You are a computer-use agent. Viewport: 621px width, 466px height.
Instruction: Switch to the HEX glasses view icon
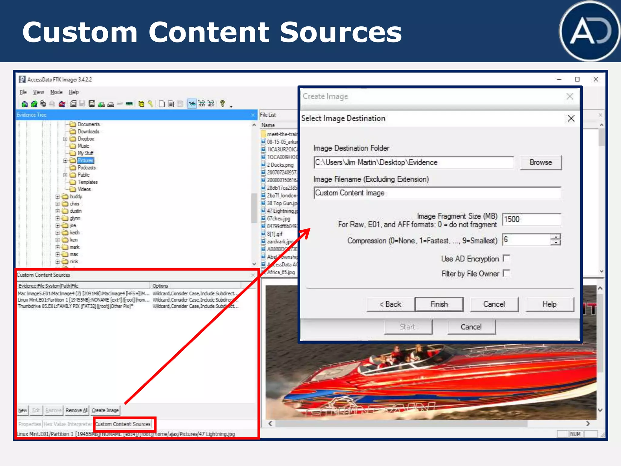coord(211,104)
